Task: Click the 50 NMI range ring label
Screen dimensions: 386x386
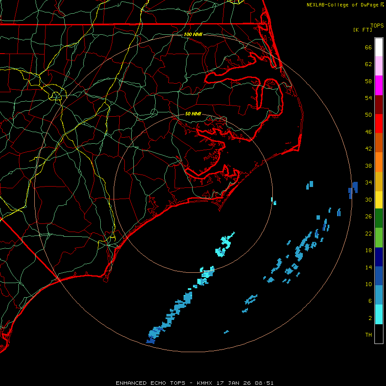Action: click(x=193, y=114)
